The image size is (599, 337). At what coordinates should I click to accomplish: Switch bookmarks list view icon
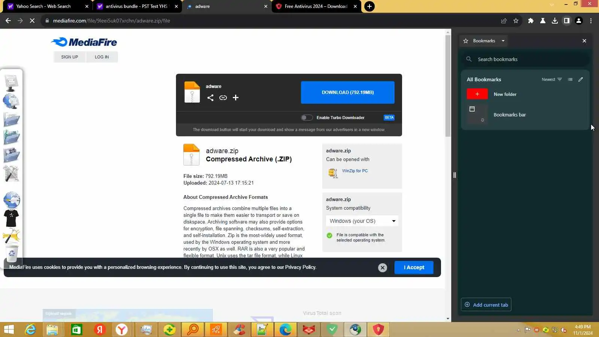click(570, 79)
